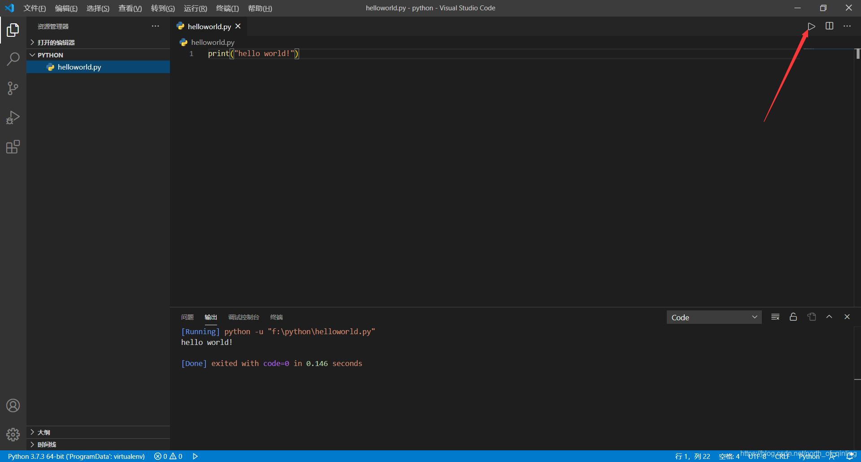Open the Manage gear icon
This screenshot has width=861, height=462.
tap(13, 434)
